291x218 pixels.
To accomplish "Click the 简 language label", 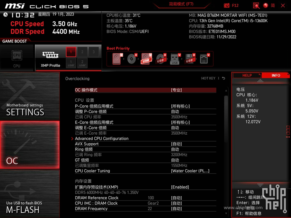I will click(273, 5).
